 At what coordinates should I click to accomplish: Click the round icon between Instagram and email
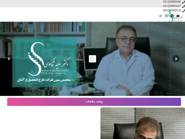pos(172,16)
